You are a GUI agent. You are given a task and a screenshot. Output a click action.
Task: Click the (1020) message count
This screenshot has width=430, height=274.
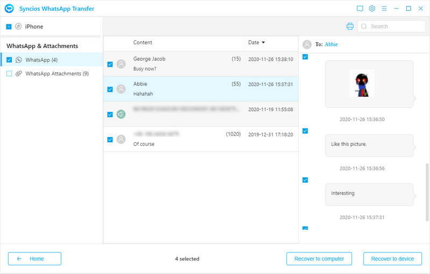pyautogui.click(x=233, y=134)
